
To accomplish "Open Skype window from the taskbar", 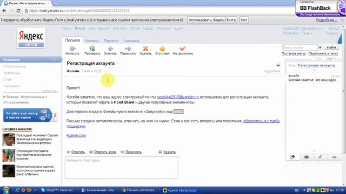I will tap(58, 190).
